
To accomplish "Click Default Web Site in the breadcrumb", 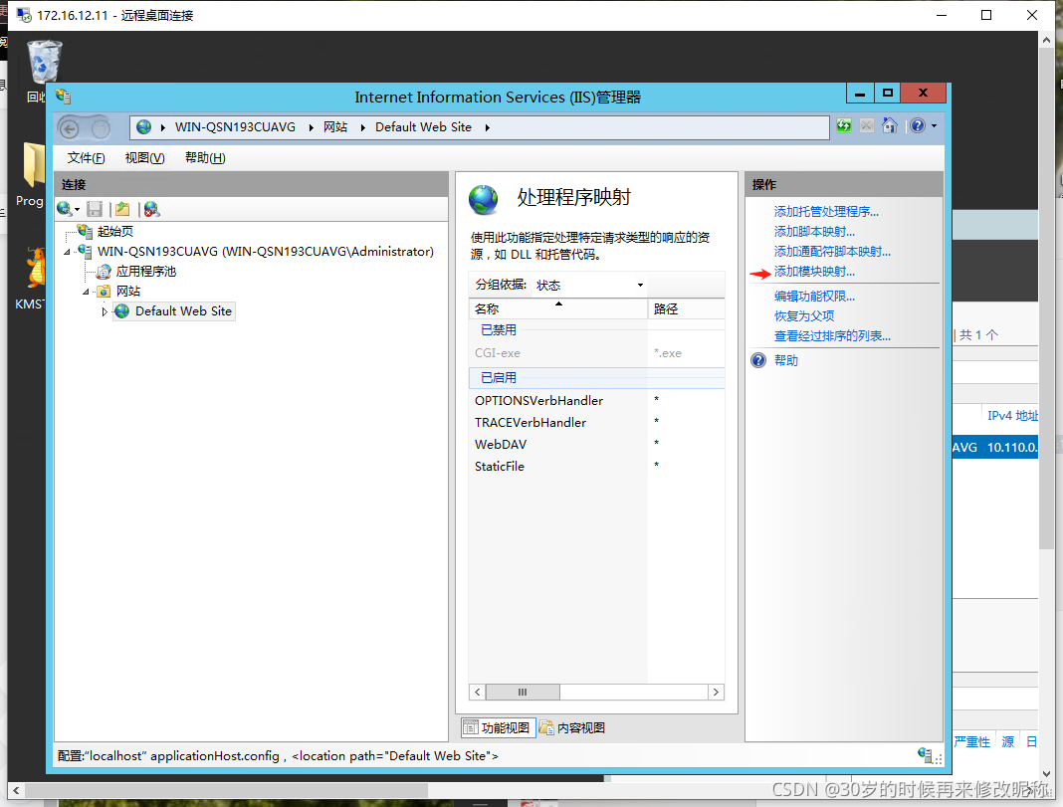I will click(423, 127).
